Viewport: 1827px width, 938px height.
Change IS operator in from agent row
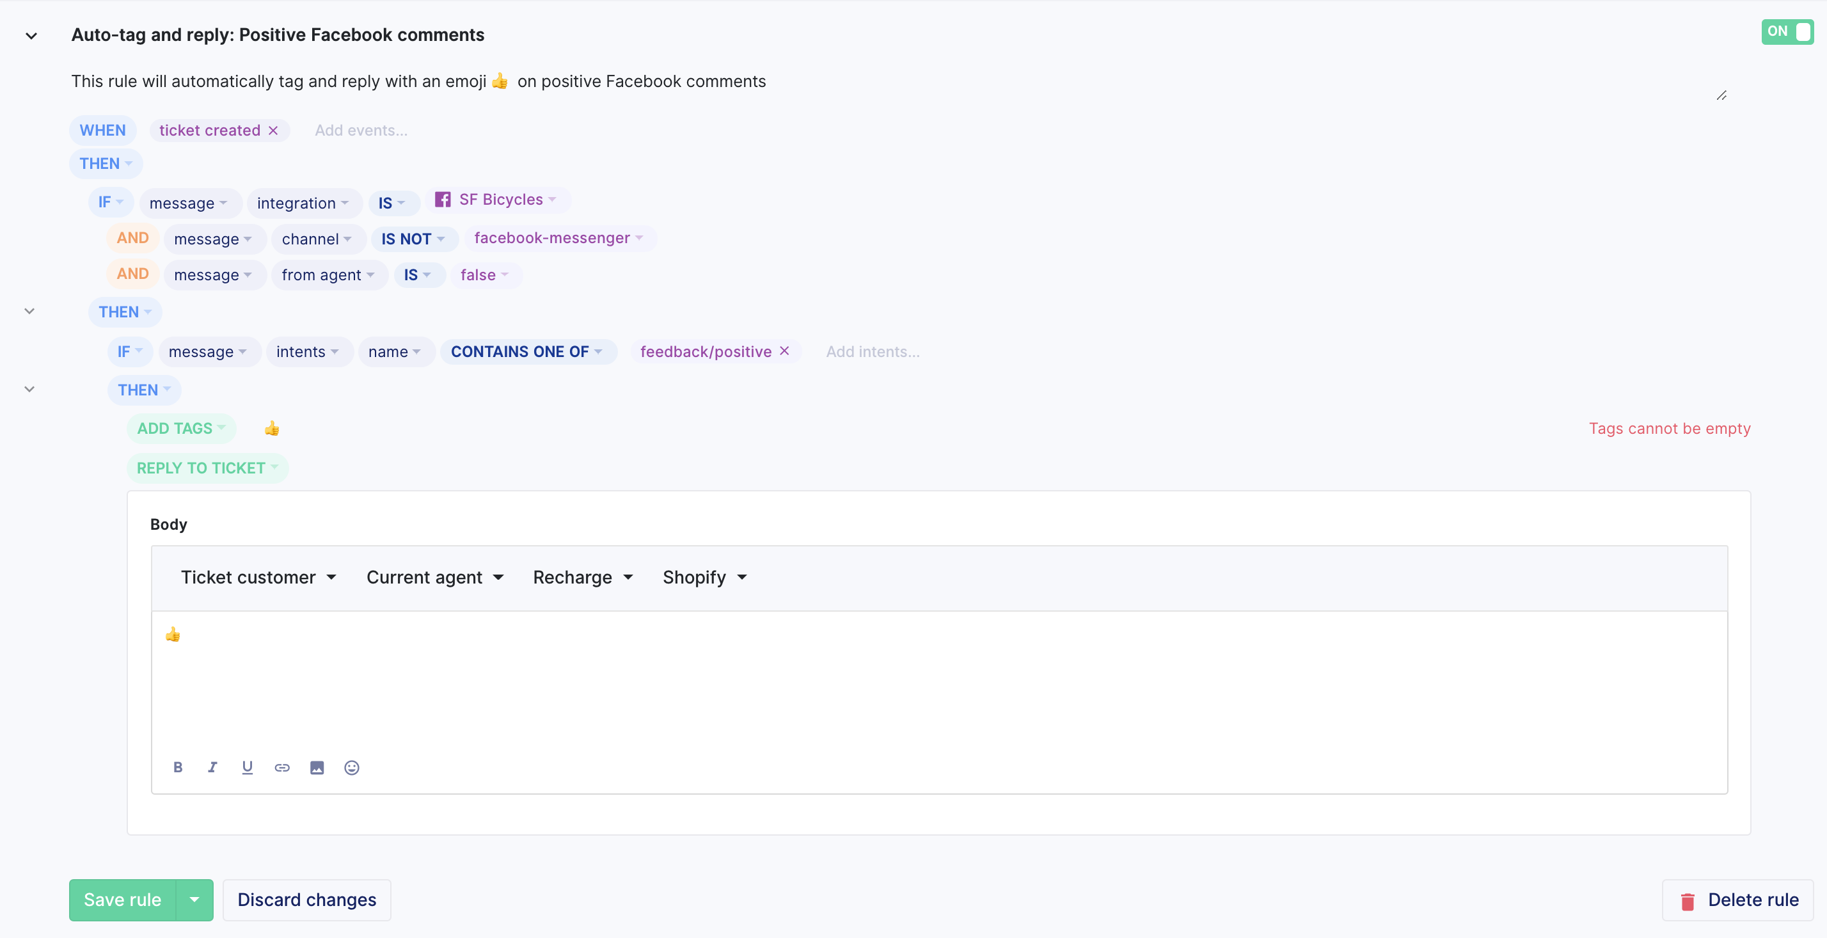point(418,275)
